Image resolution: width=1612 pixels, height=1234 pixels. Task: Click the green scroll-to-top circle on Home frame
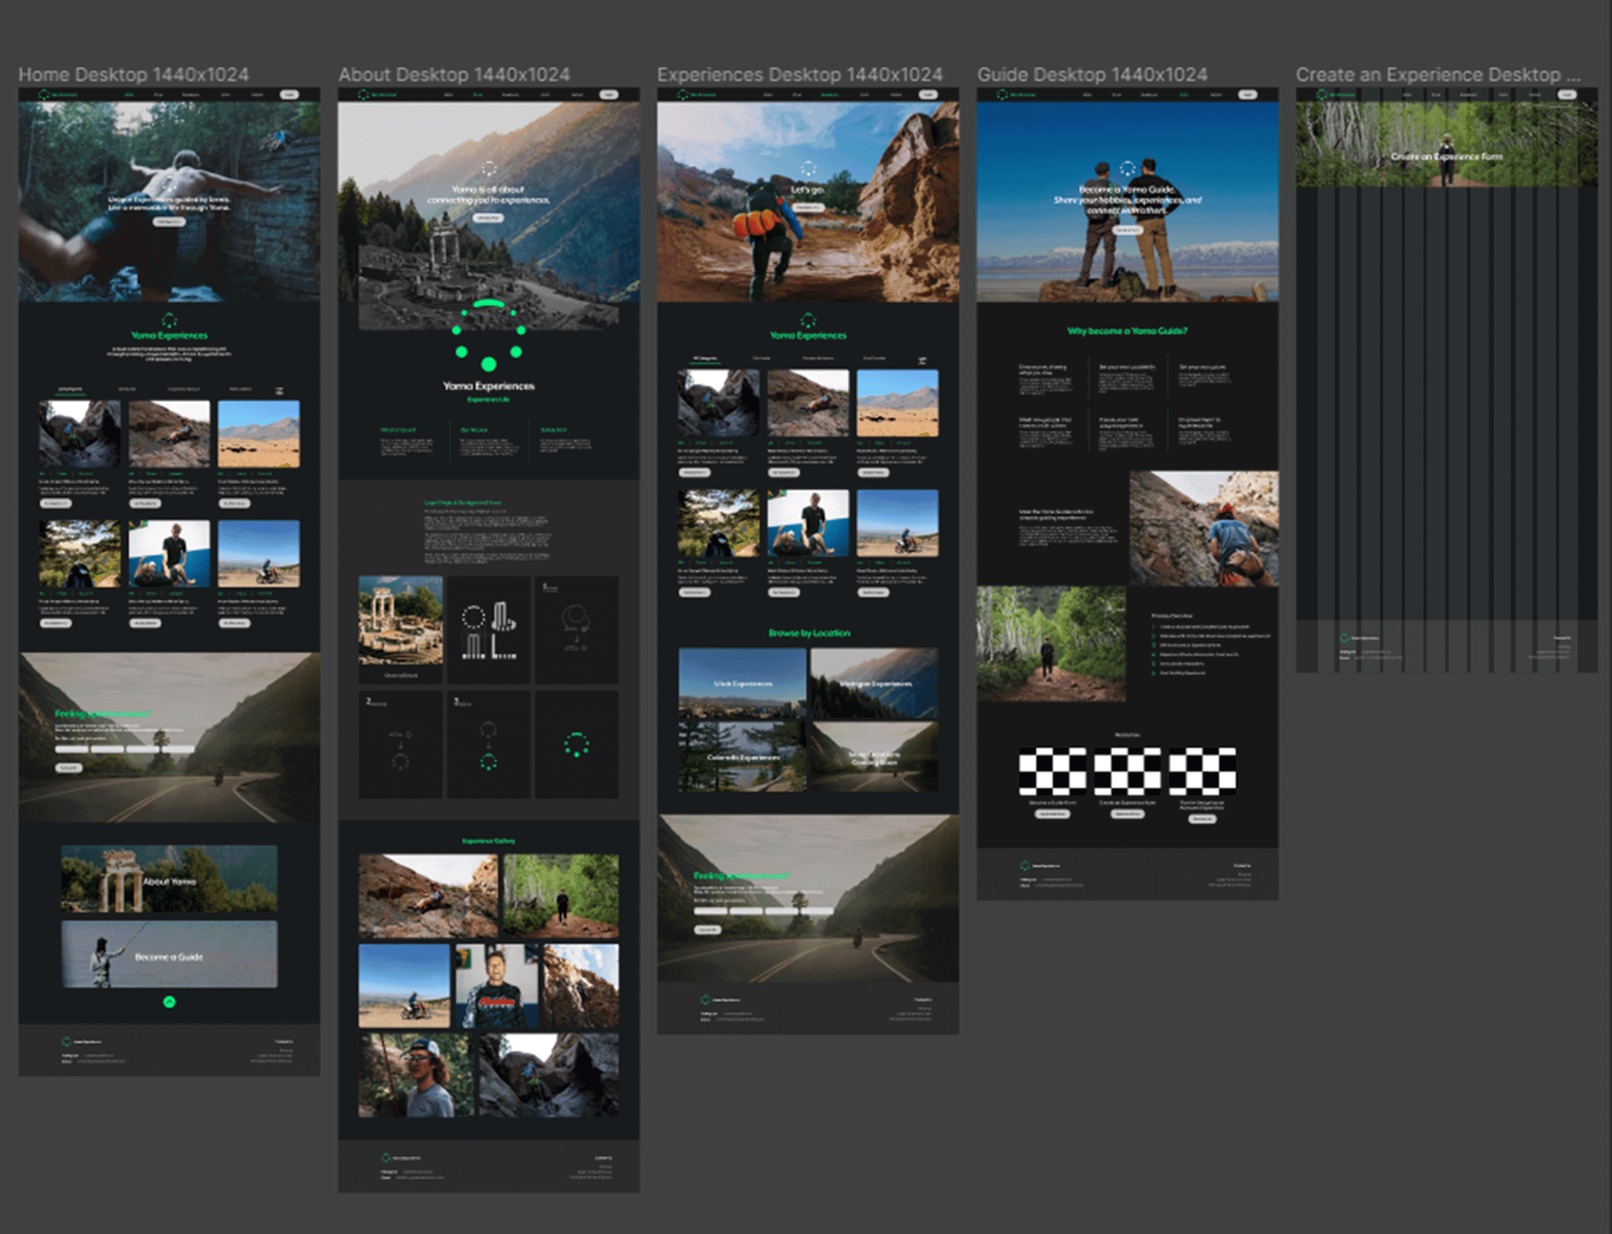click(169, 1002)
